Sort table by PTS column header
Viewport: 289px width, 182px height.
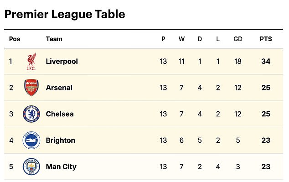pyautogui.click(x=266, y=39)
